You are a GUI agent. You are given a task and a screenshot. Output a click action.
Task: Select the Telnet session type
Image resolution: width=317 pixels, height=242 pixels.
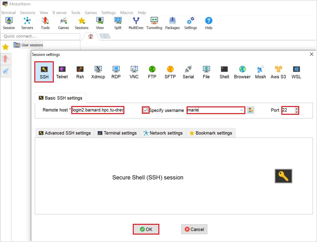click(x=62, y=72)
